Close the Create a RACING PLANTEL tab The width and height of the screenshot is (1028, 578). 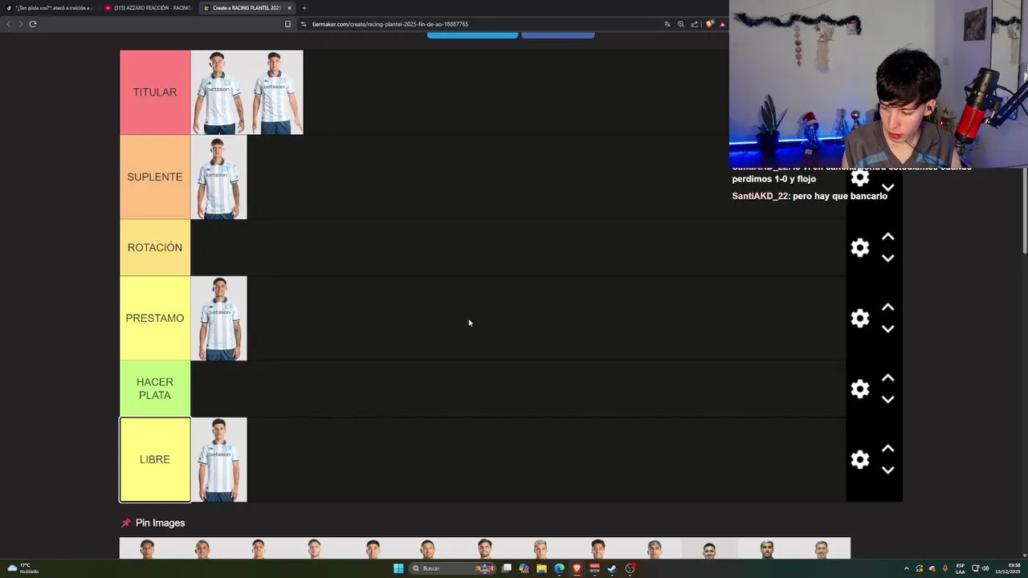point(289,8)
